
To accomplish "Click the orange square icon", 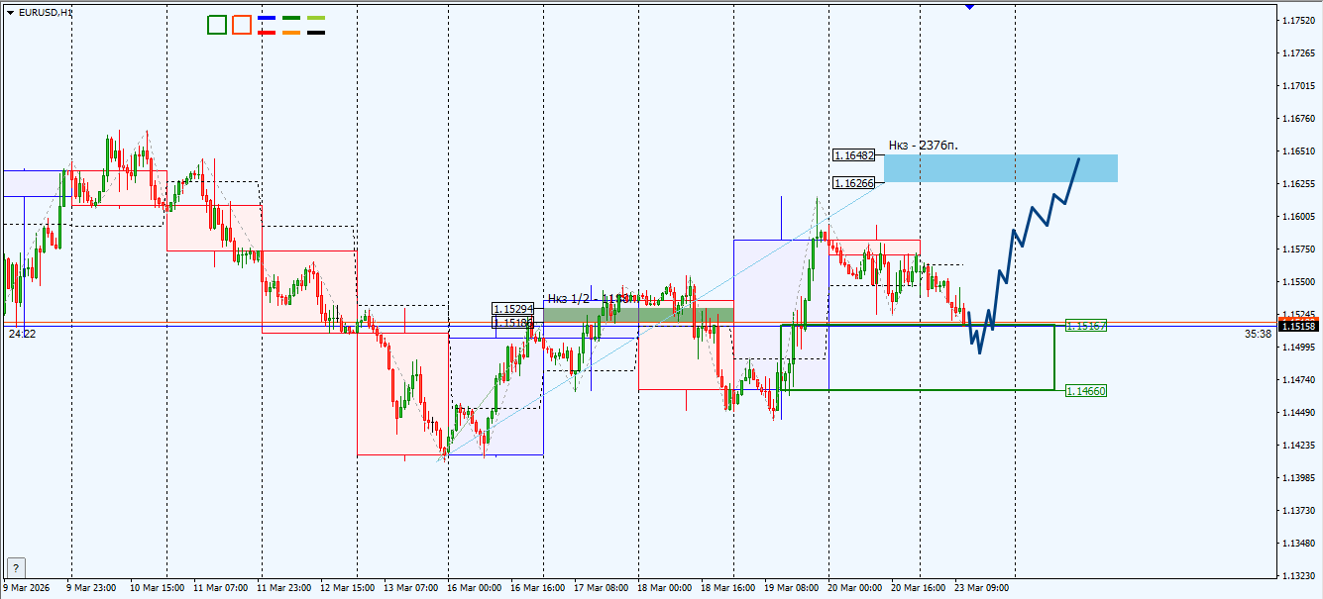I will tap(241, 25).
